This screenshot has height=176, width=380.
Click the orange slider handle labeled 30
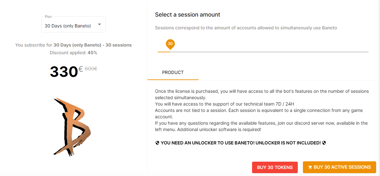click(170, 44)
